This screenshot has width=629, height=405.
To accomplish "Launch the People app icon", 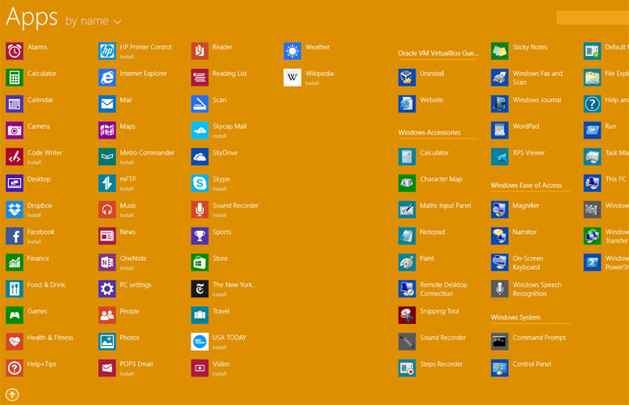I will pyautogui.click(x=107, y=315).
